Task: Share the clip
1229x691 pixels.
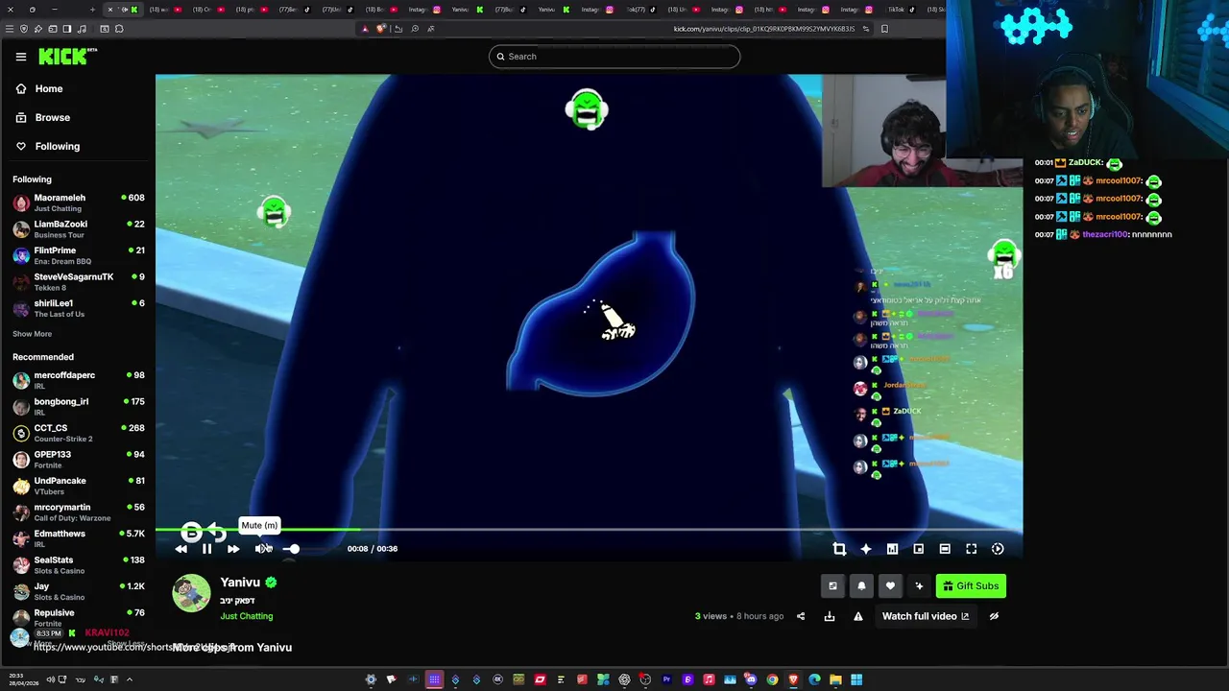Action: [801, 616]
